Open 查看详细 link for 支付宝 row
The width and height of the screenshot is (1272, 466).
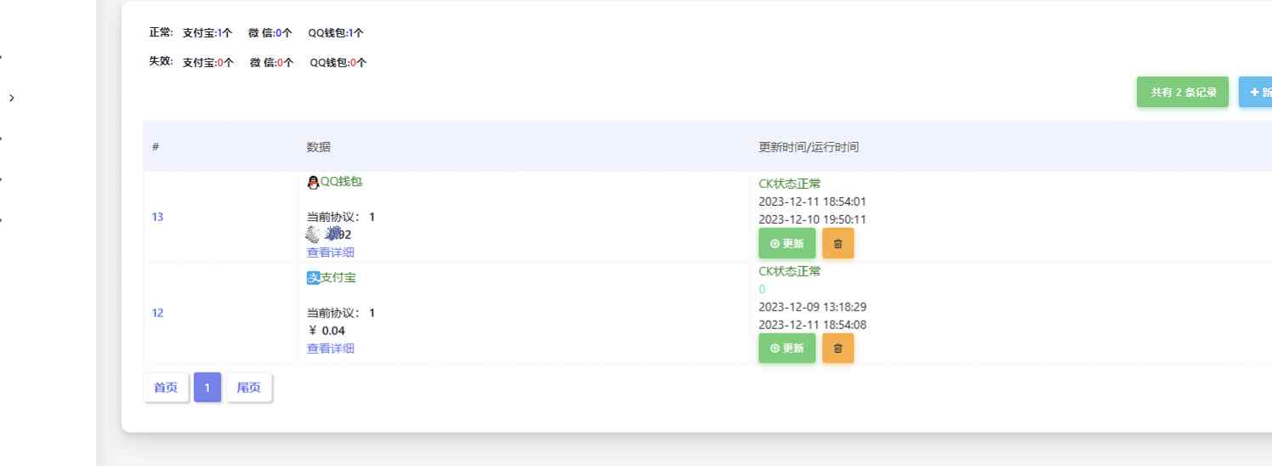pos(331,349)
